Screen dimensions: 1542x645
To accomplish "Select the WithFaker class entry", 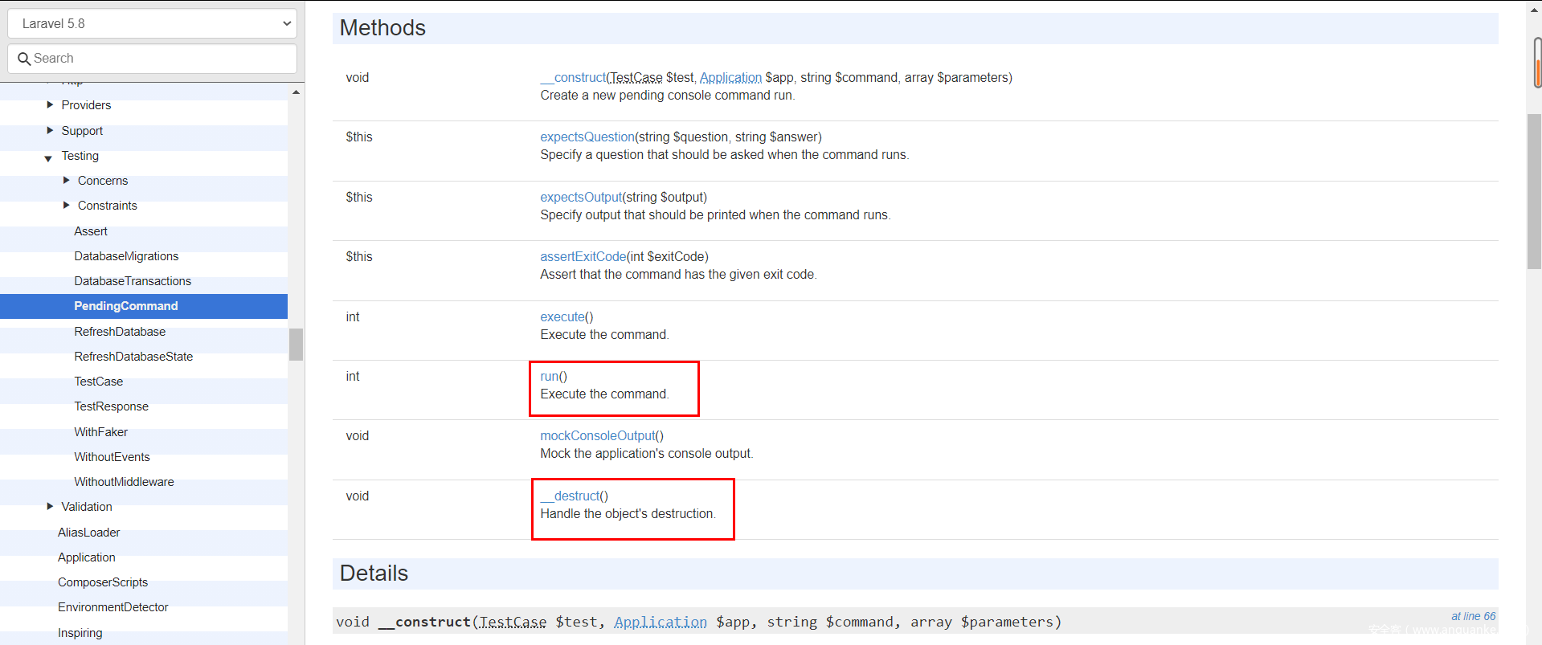I will (x=100, y=432).
